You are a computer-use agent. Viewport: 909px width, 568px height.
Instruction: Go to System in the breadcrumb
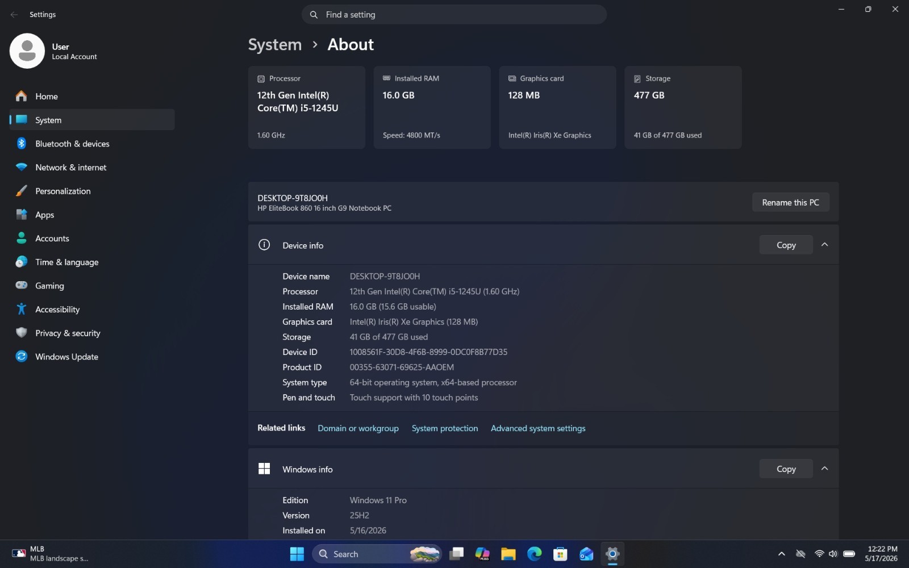pos(275,44)
